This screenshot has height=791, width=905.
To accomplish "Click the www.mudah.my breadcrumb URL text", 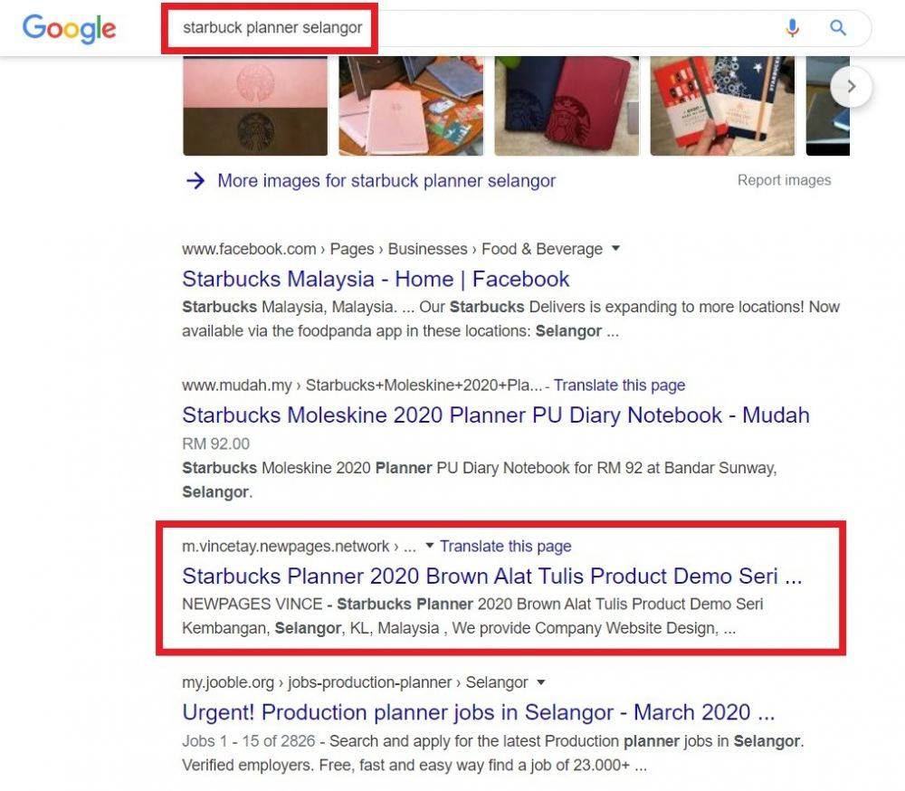I will [x=362, y=386].
